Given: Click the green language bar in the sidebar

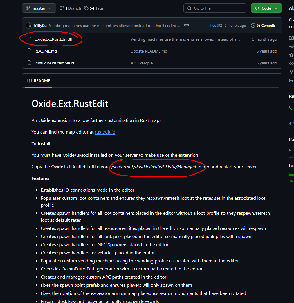Looking at the screenshot, I should point(291,175).
